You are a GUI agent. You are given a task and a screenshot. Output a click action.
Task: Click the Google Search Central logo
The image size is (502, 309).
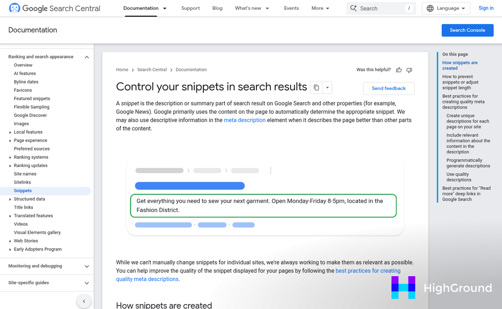55,8
